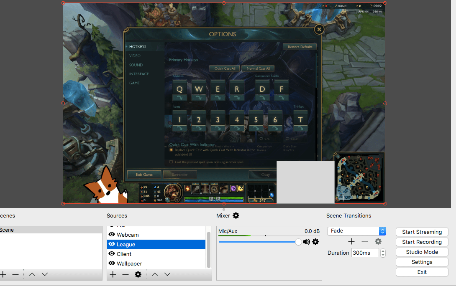Add a scene transition plus
The height and width of the screenshot is (286, 456).
(351, 241)
